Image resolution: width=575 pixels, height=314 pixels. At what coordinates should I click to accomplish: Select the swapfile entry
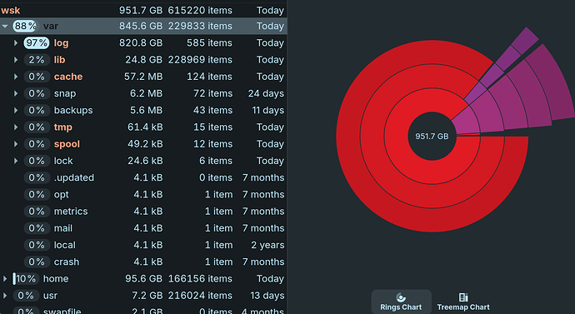[x=62, y=311]
